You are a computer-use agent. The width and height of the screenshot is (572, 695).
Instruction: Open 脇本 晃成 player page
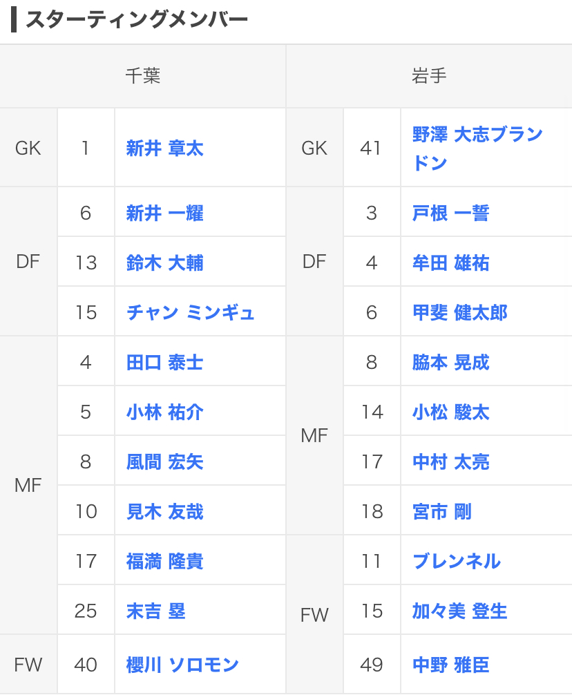[450, 363]
